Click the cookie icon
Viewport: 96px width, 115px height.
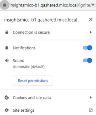coord(7,98)
